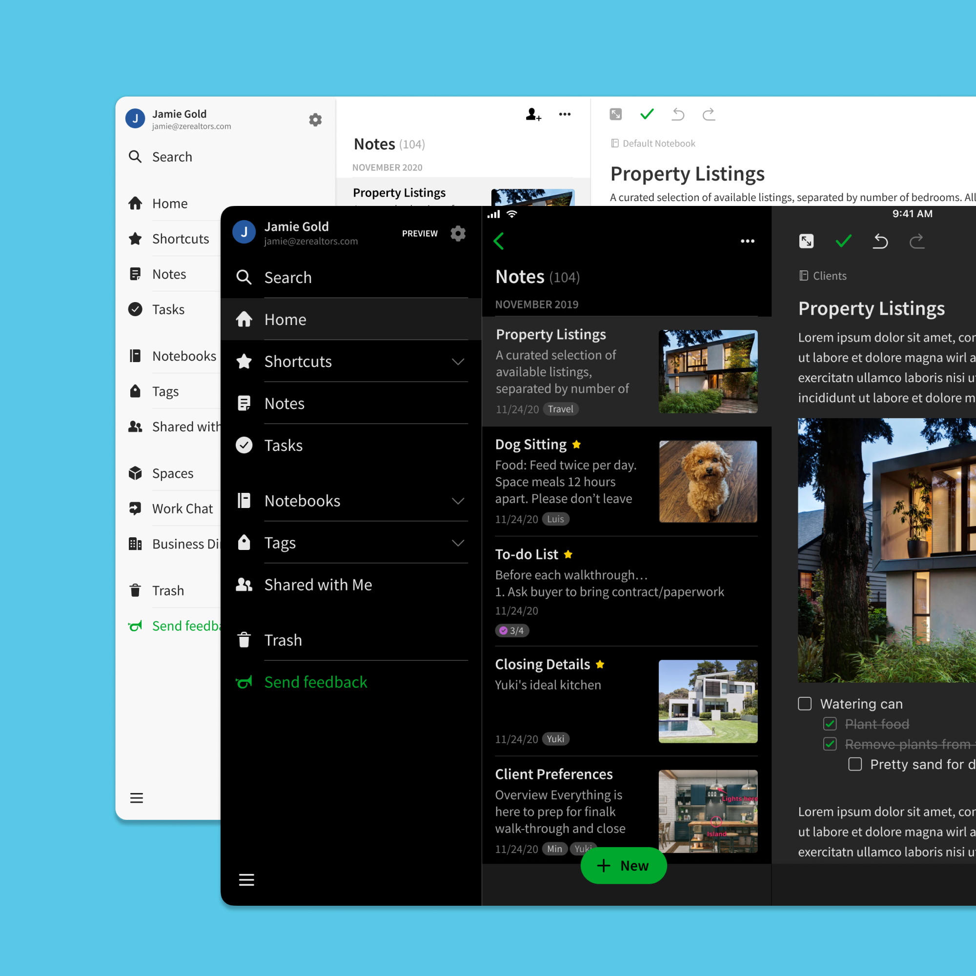Expand the Tags chevron in dark sidebar
This screenshot has width=976, height=976.
[458, 543]
